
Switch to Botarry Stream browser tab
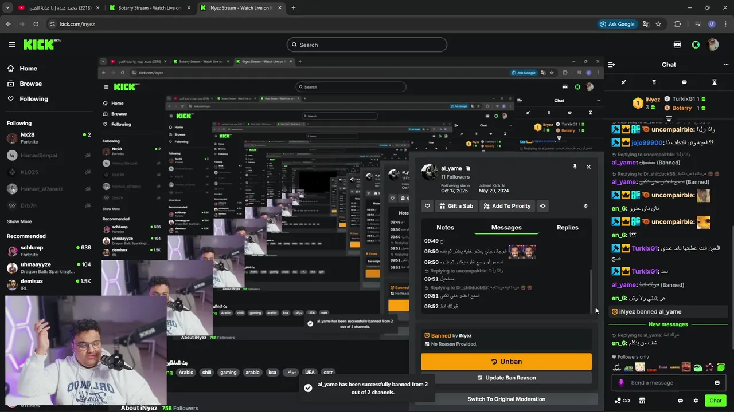[149, 8]
